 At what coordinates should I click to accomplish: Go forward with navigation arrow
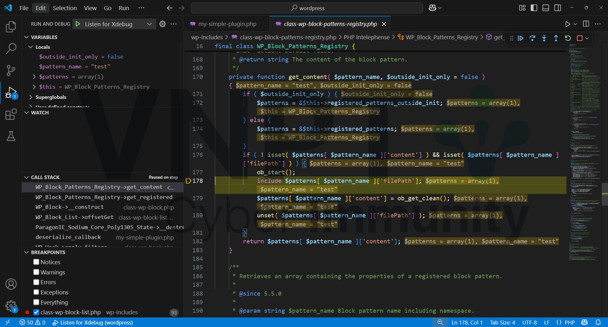coord(182,8)
